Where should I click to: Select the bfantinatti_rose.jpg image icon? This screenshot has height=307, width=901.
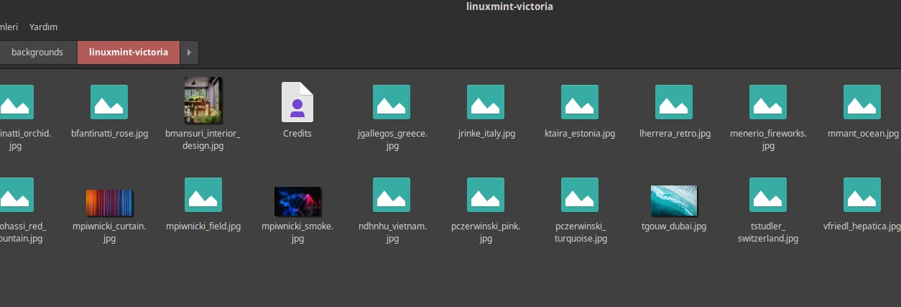109,102
